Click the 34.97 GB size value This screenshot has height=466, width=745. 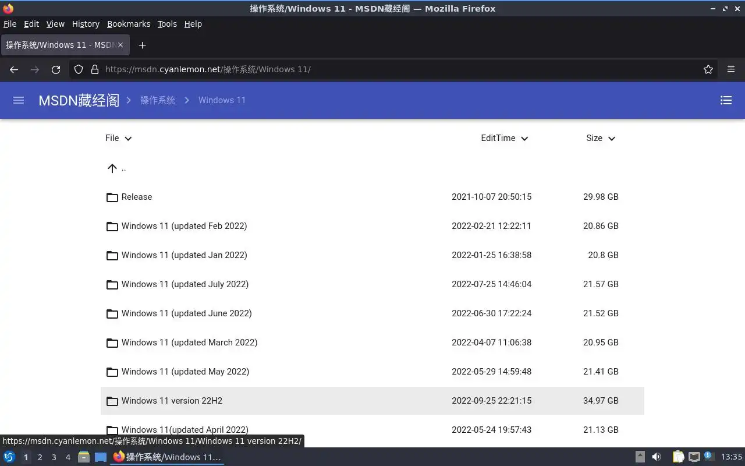601,401
